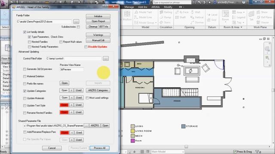275x154 pixels.
Task: Click the Open Report button
Action: [98, 21]
